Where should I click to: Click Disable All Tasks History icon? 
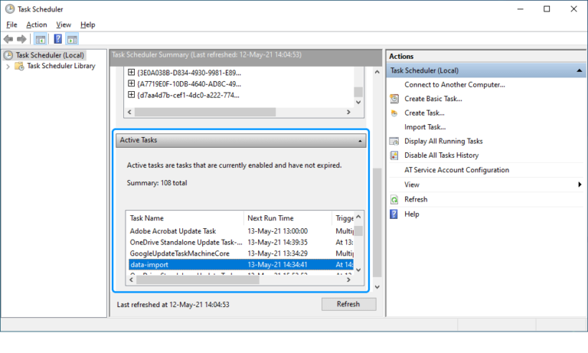pos(394,155)
